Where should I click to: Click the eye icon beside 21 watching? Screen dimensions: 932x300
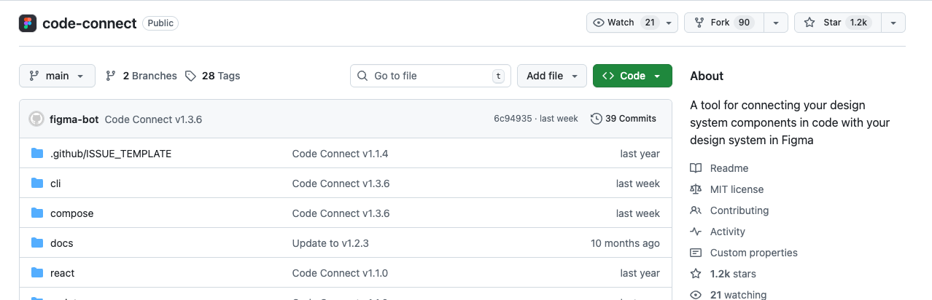696,295
